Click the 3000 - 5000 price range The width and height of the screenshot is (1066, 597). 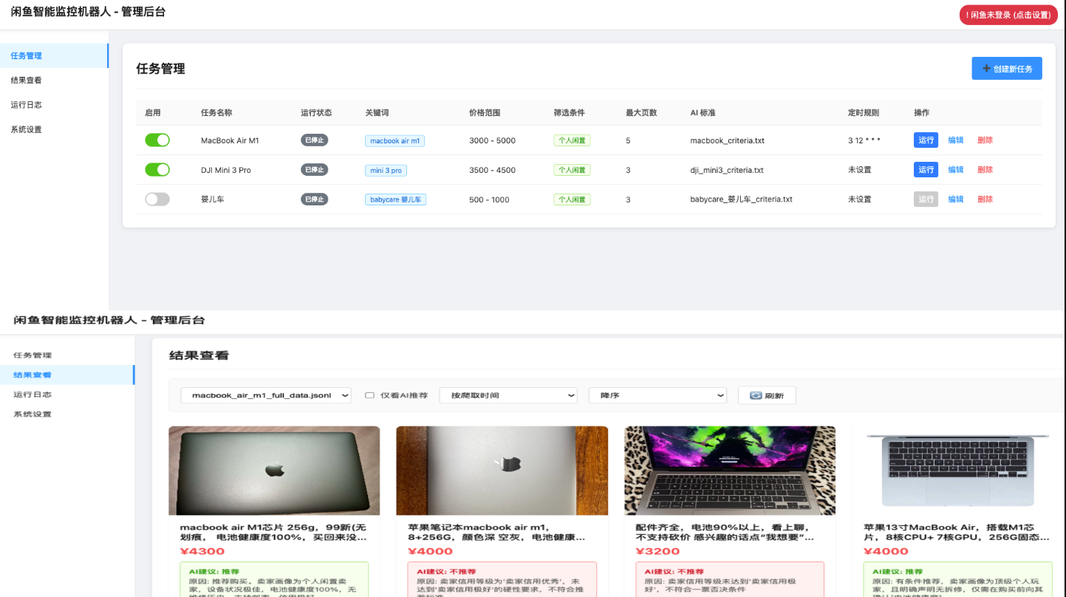pos(492,140)
